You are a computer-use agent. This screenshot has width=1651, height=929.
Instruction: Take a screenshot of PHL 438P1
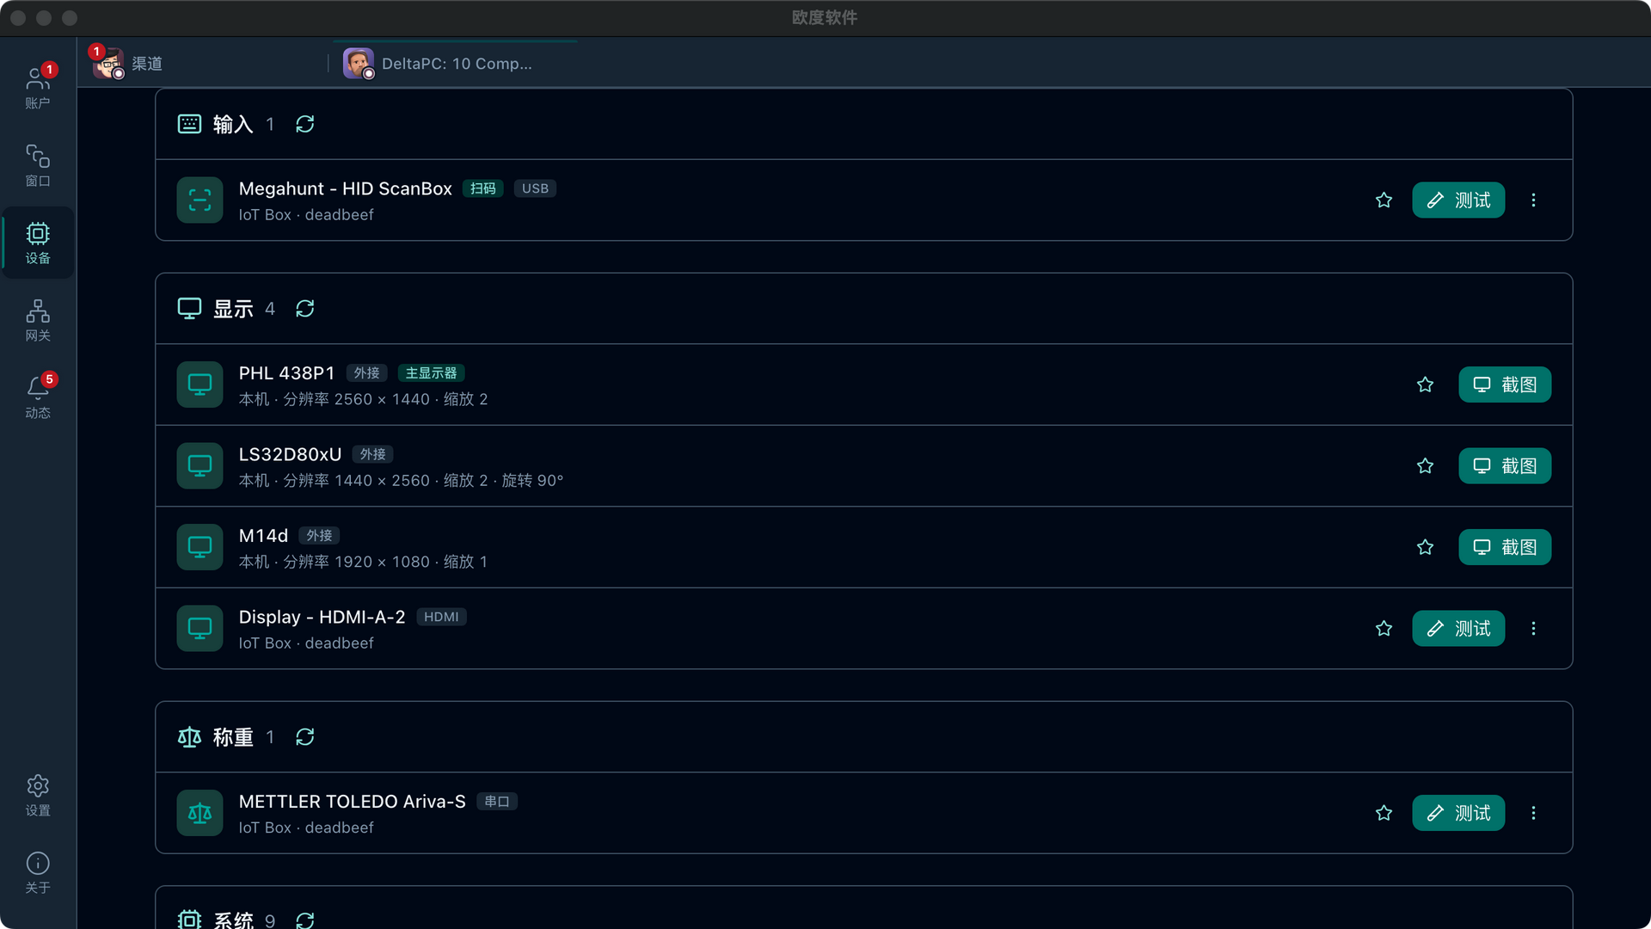1505,385
